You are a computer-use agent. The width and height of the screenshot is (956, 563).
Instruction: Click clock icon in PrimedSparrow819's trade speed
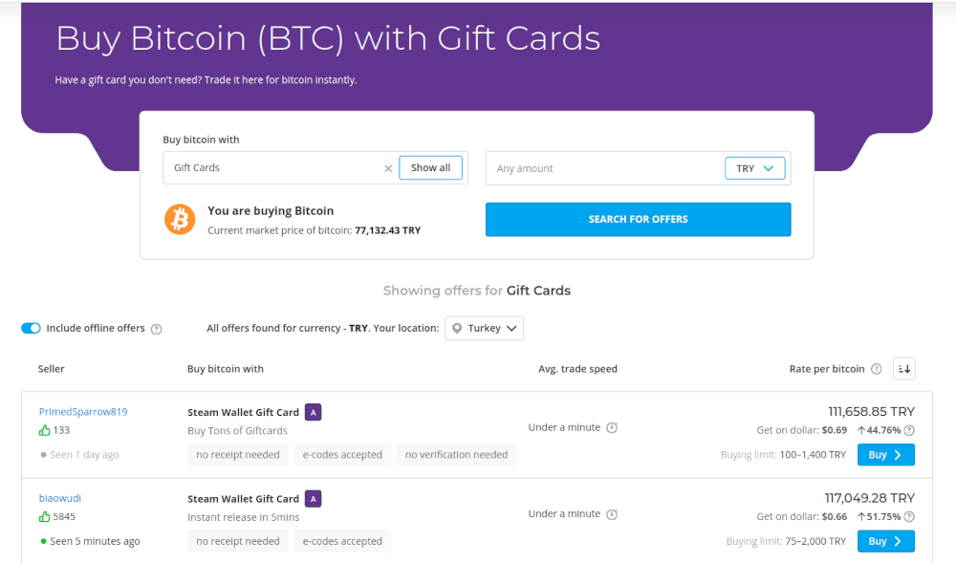pos(612,427)
